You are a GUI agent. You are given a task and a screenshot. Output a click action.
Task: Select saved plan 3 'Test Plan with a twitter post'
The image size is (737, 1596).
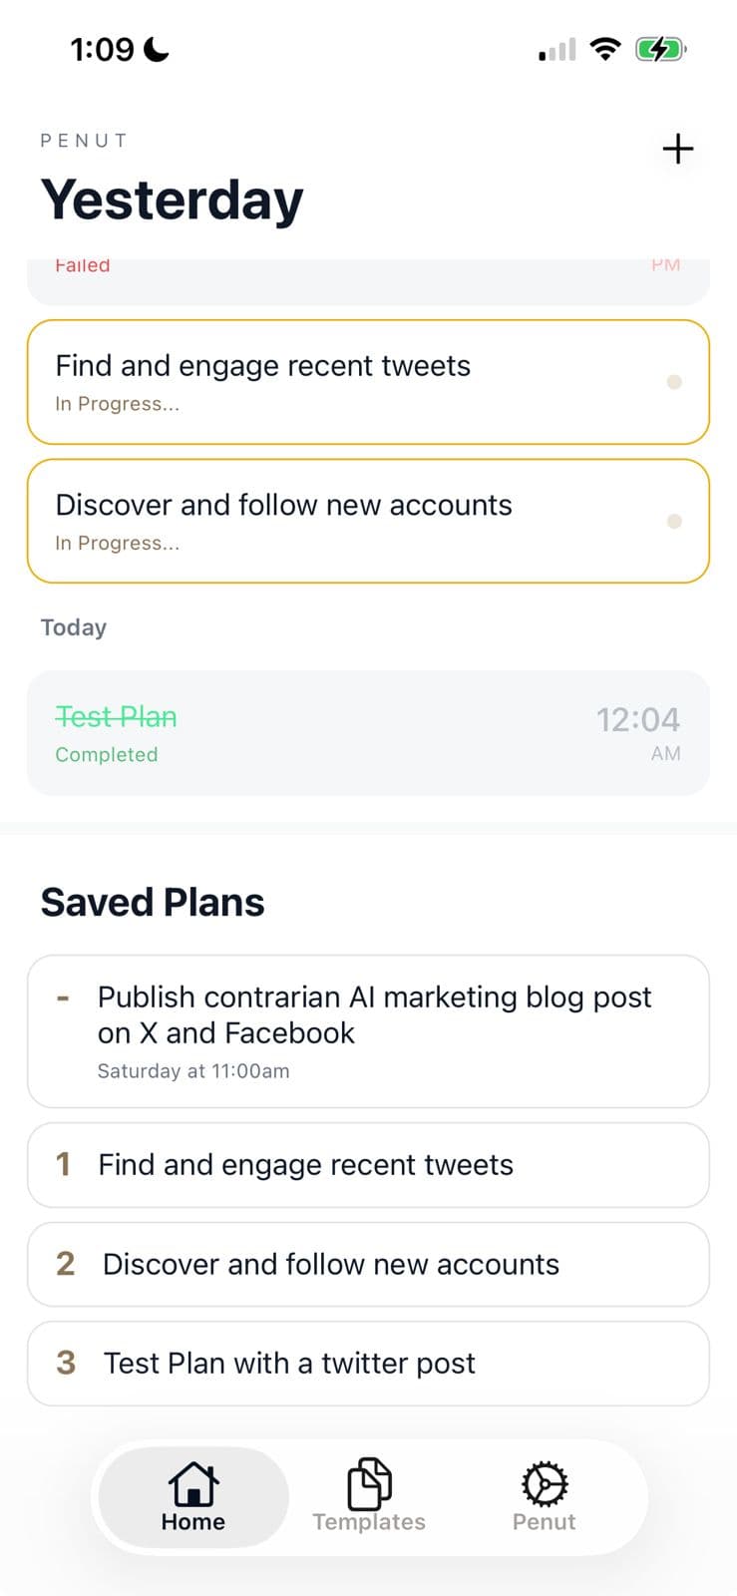(x=368, y=1364)
